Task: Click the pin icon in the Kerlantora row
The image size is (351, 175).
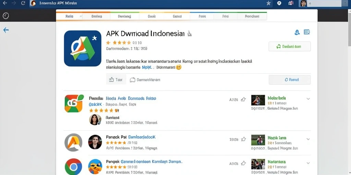Action: click(243, 163)
